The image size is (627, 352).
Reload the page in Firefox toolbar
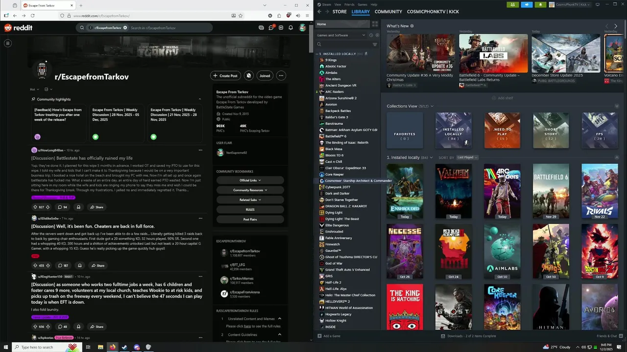32,16
